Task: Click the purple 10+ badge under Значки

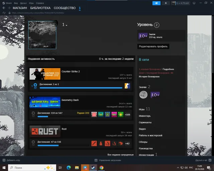Action: pyautogui.click(x=155, y=95)
